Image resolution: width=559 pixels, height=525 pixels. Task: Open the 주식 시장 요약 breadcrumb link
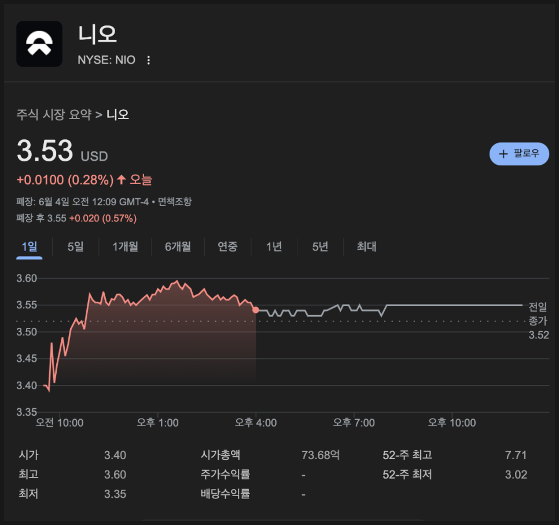[x=54, y=114]
